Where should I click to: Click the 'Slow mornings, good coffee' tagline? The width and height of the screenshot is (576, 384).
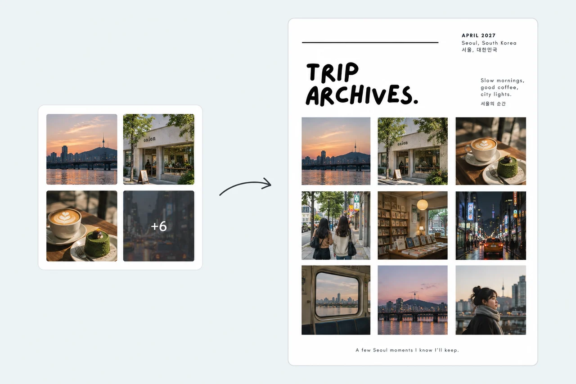coord(502,87)
